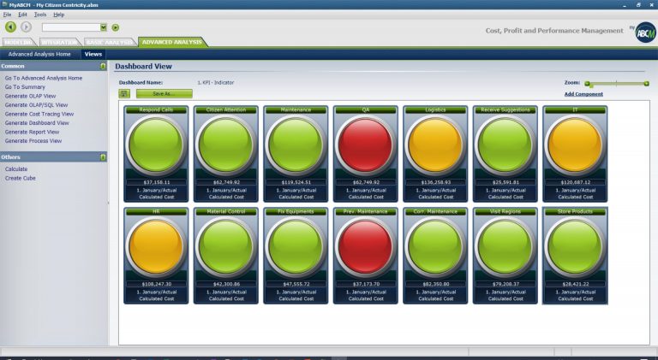Select the yellow Logistics indicator light
The image size is (658, 360).
(x=435, y=145)
